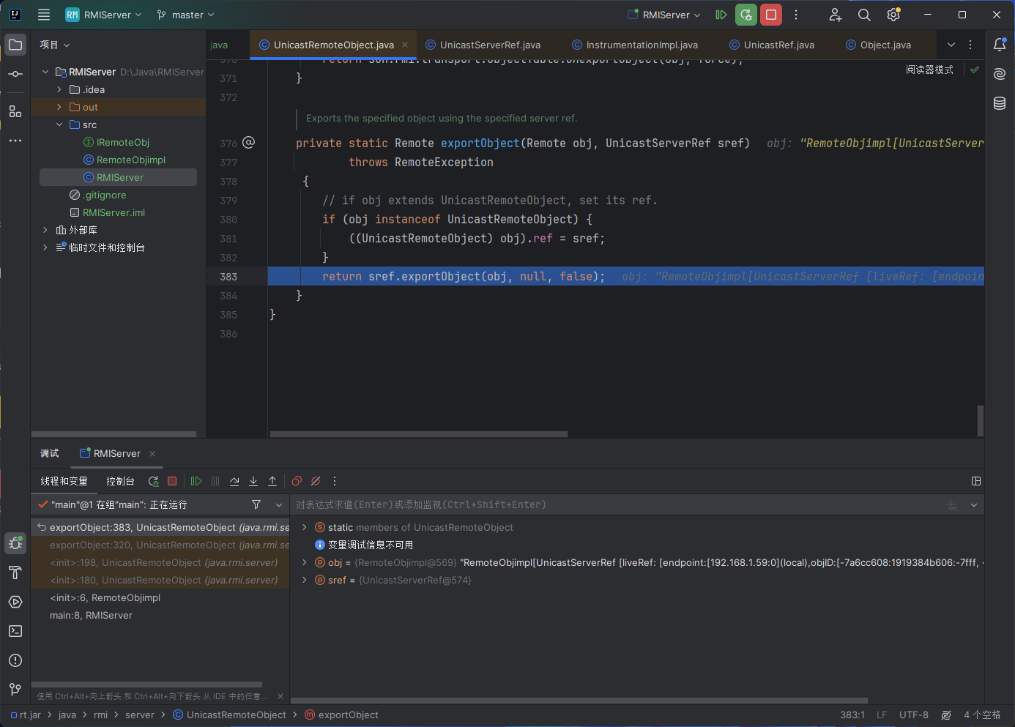Click Step Over in debug toolbar
The height and width of the screenshot is (727, 1015).
[234, 481]
